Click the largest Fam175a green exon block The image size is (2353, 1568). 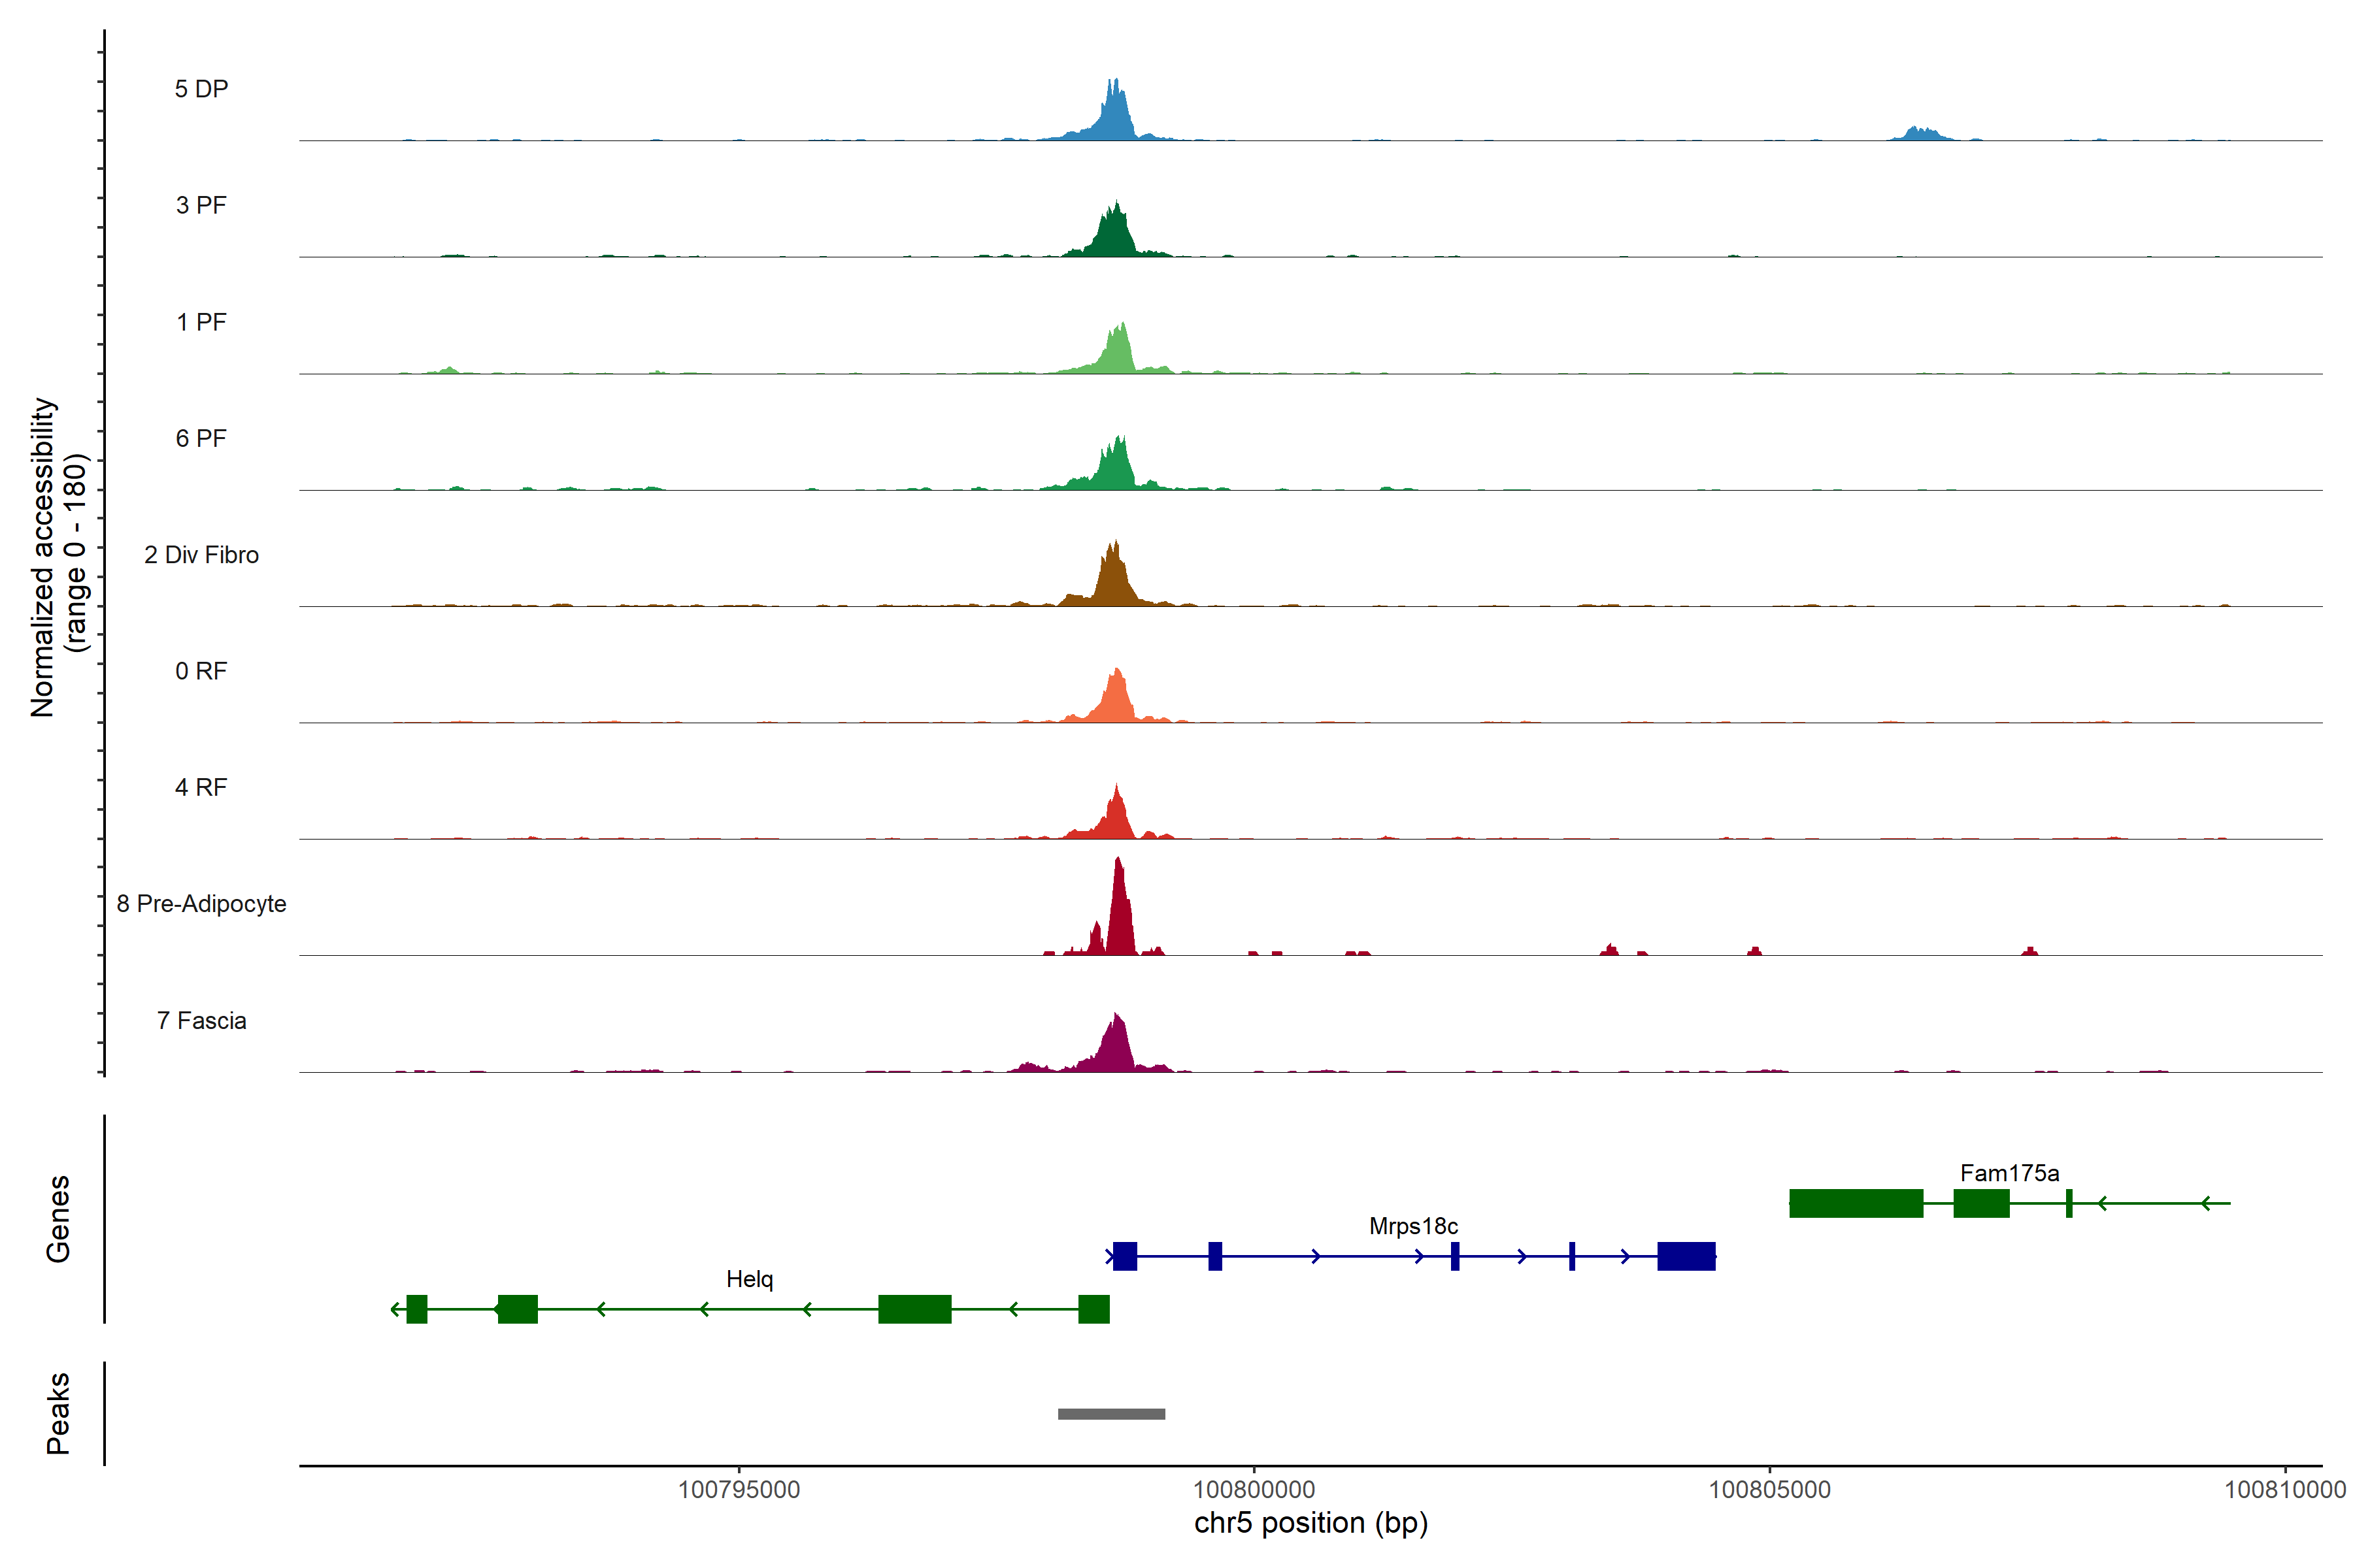(1856, 1203)
